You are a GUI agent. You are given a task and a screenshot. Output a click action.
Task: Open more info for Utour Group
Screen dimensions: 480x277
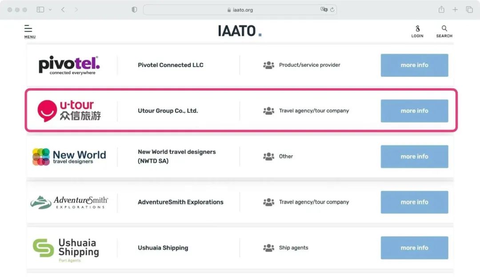click(414, 111)
